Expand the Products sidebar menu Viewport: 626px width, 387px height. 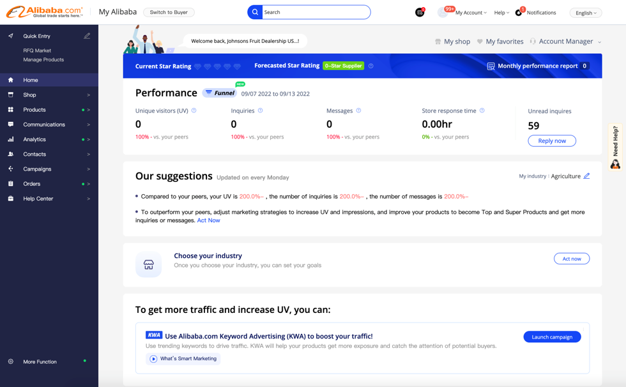[x=34, y=110]
